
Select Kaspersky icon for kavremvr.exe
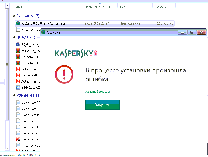18,139
